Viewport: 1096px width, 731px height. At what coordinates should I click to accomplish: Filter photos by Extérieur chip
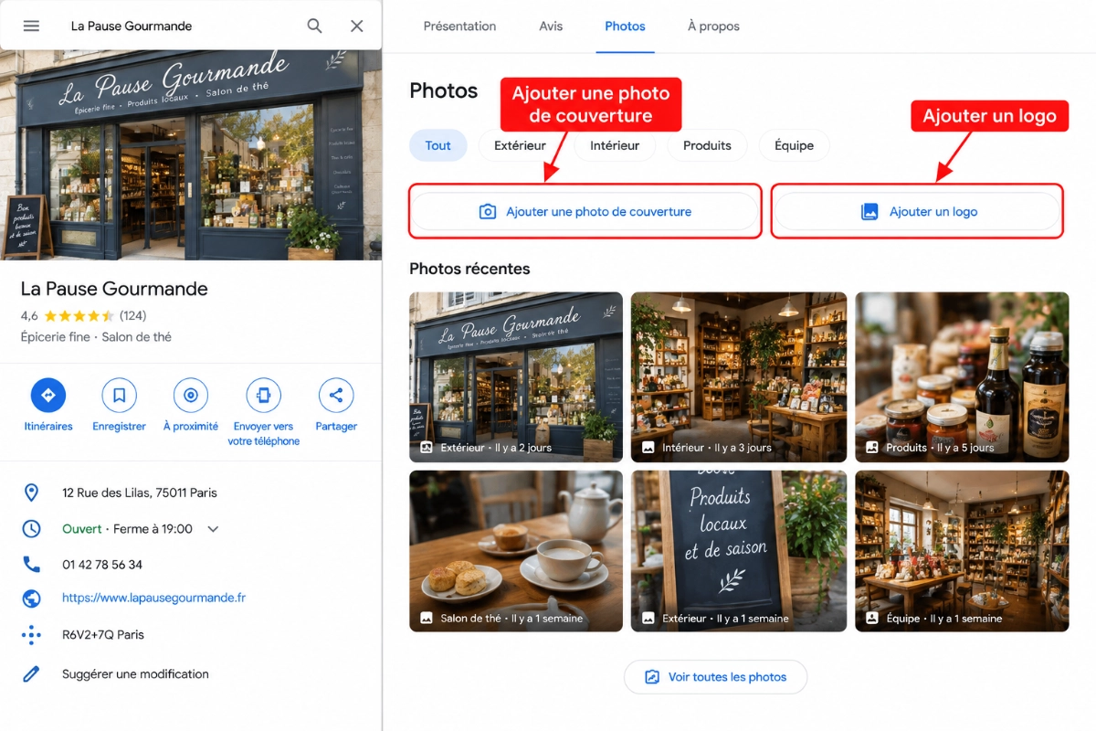520,145
